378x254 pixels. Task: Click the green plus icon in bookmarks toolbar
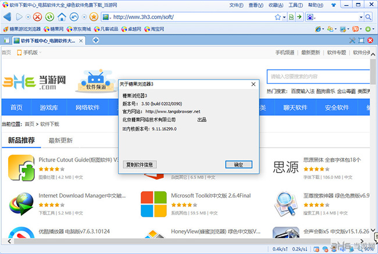pyautogui.click(x=368, y=29)
